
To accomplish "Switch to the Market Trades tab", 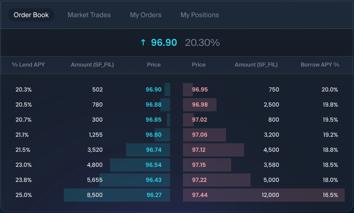I will pyautogui.click(x=89, y=15).
